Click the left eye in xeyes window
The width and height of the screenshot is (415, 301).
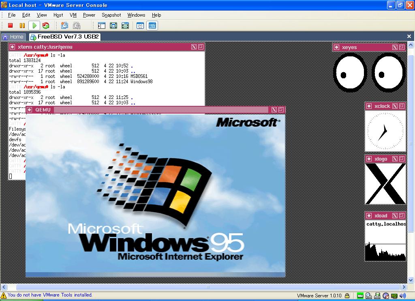pos(350,72)
